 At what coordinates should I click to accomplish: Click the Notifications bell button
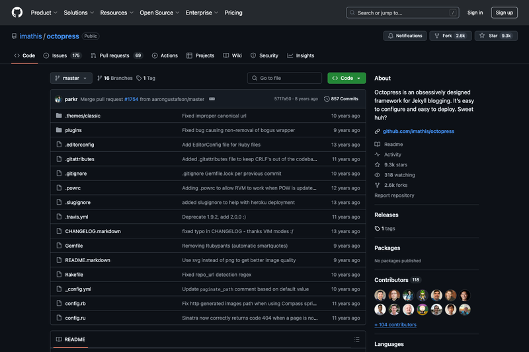coord(405,36)
